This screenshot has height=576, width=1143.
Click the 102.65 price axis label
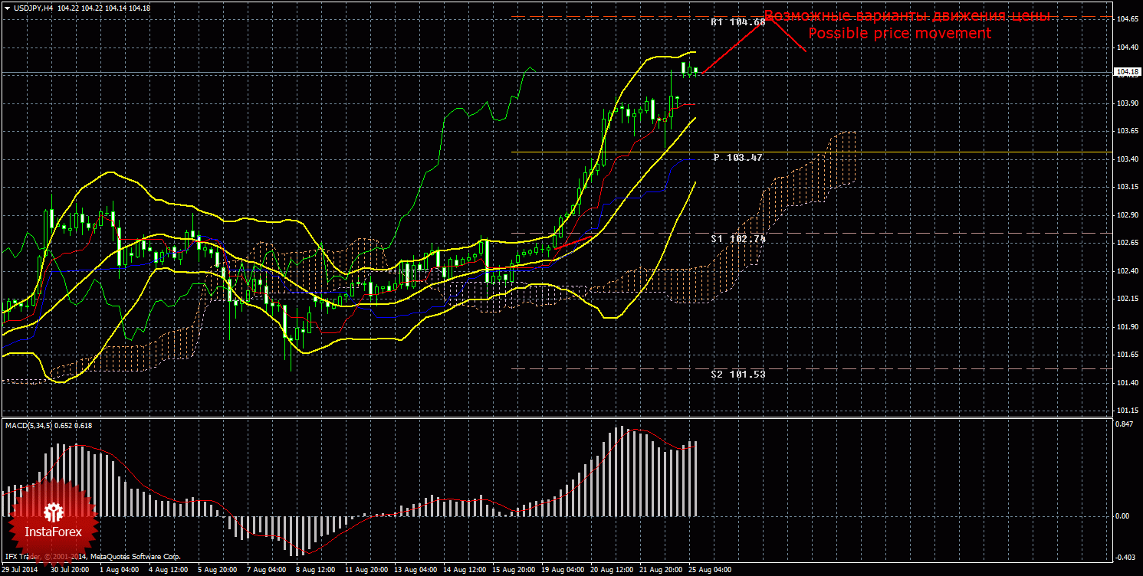point(1127,243)
